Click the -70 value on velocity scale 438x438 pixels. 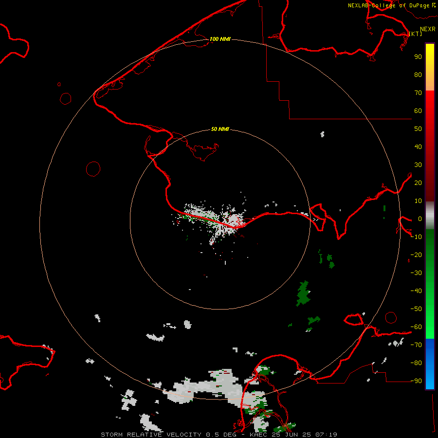416,345
